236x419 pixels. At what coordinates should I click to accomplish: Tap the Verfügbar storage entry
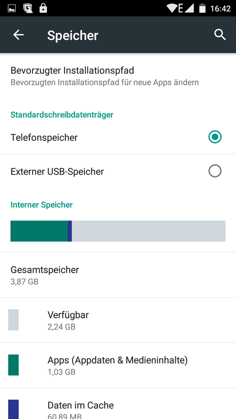[118, 320]
